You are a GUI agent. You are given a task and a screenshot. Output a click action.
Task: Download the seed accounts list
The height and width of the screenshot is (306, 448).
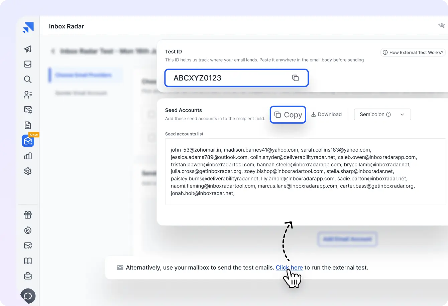click(326, 114)
